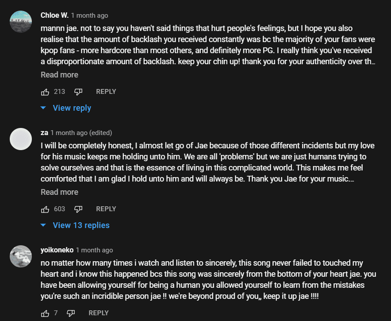
Task: Open yoikoneko channel name link
Action: pos(57,250)
